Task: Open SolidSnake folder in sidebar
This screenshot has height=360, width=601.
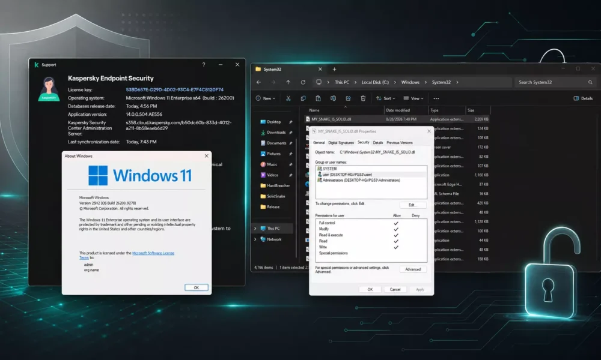Action: (273, 196)
